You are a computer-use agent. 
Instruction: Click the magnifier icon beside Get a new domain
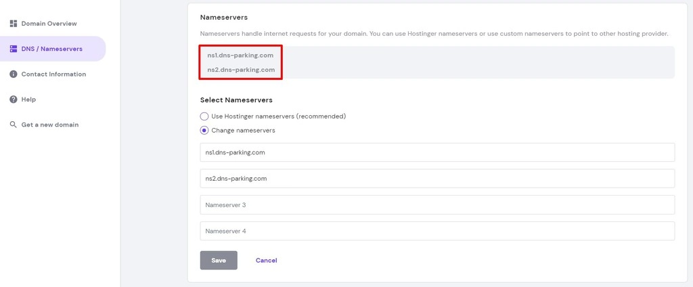pos(14,125)
